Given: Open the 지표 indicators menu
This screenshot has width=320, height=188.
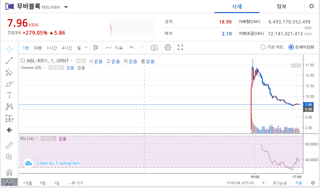Looking at the screenshot, I should point(114,48).
